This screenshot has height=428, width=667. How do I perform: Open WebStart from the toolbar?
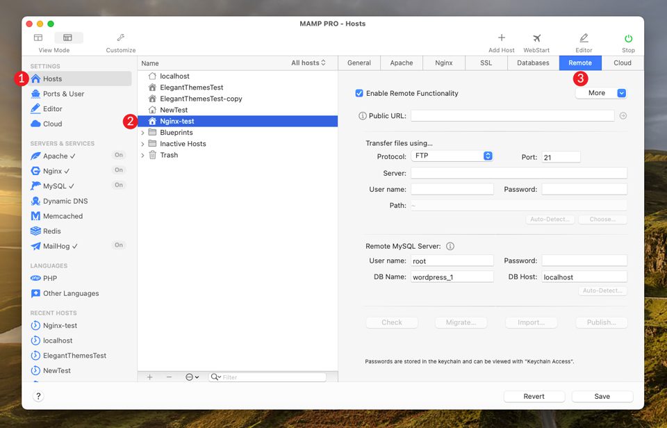536,39
